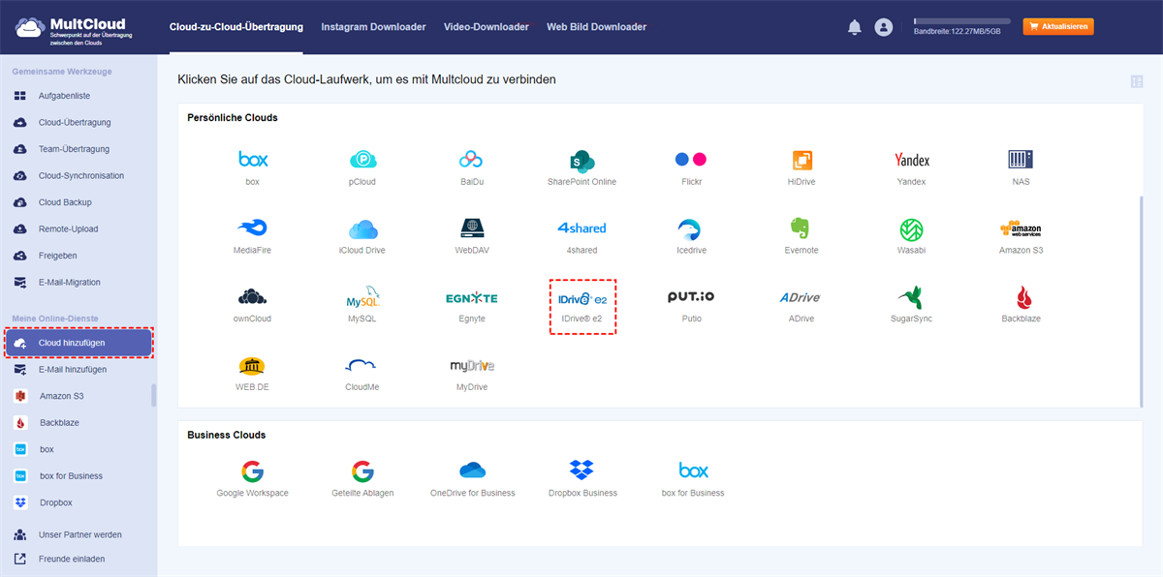Click the bandwidth usage progress bar
This screenshot has height=577, width=1163.
coord(961,20)
